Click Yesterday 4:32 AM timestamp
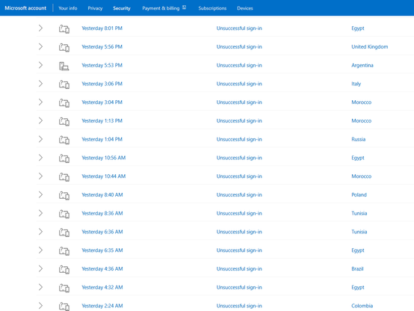This screenshot has height=311, width=414. tap(102, 287)
